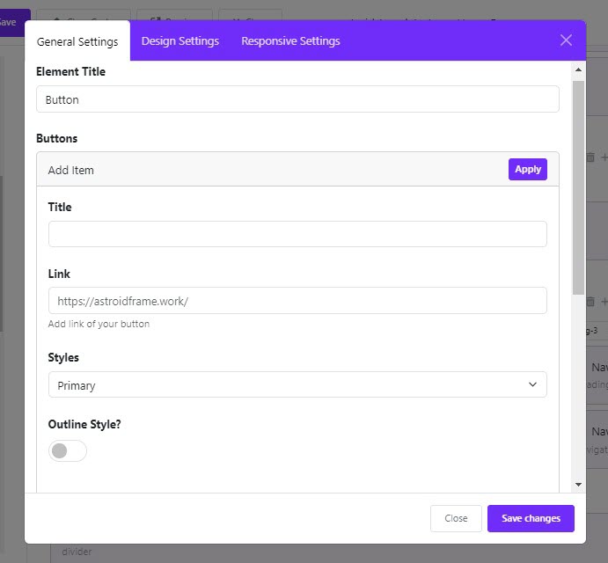
Task: Click the dialog vertical scrollbar thumb
Action: click(x=578, y=187)
